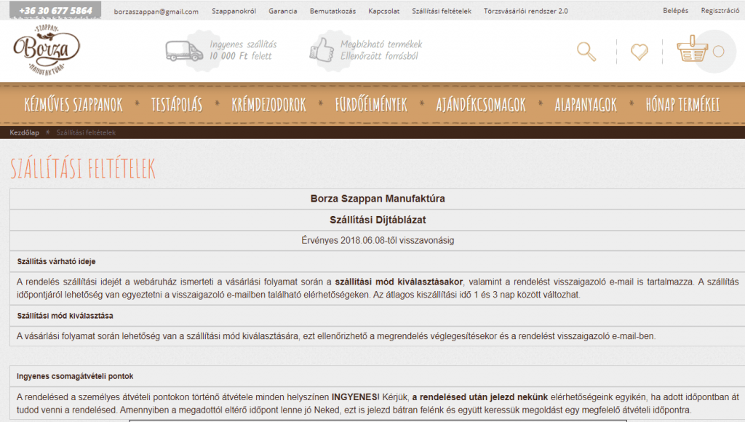Click the Szállítási feltételek breadcrumb item

86,132
